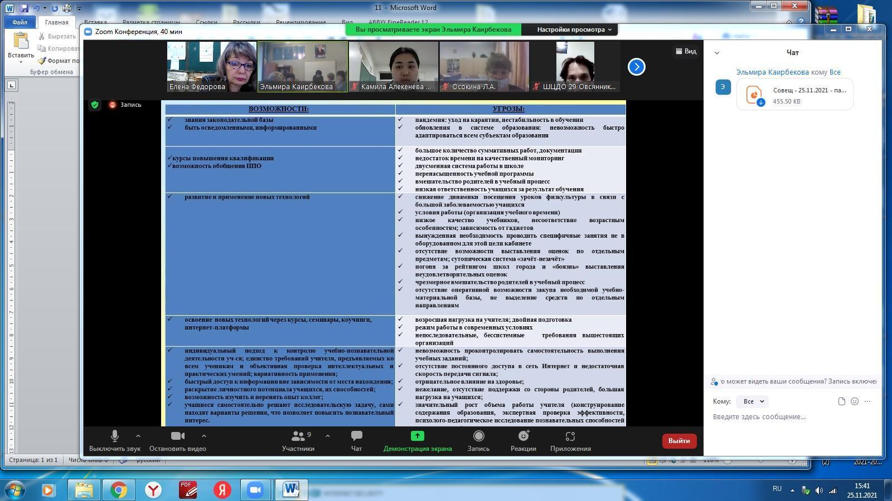Redo action in Word quick access
The height and width of the screenshot is (501, 892).
[55, 8]
